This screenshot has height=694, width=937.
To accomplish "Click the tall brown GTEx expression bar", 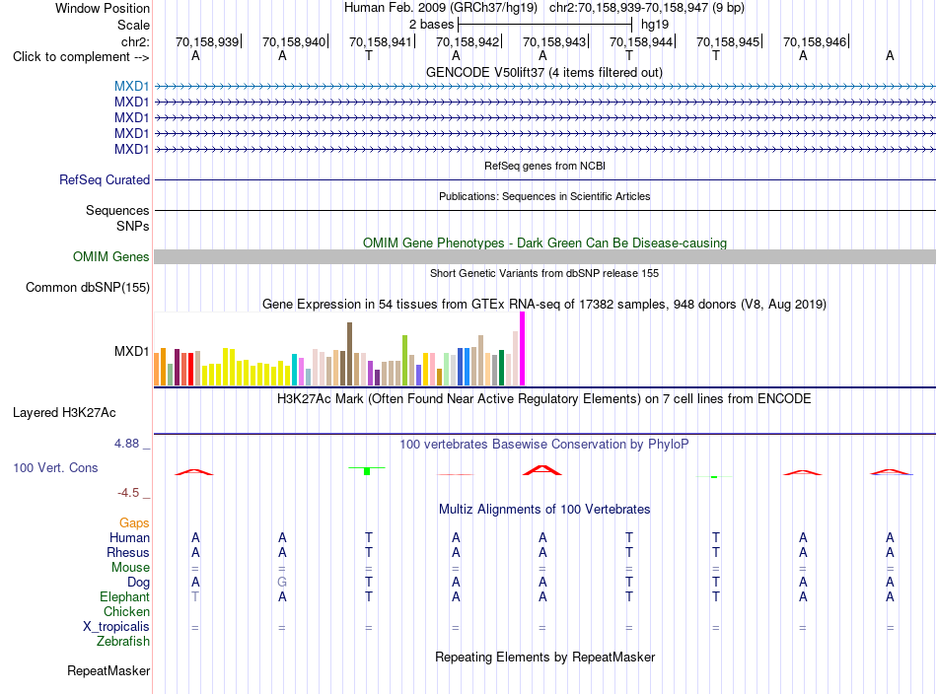I will pos(349,354).
